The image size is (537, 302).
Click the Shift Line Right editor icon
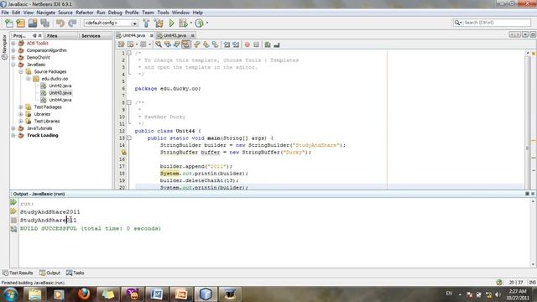point(236,44)
